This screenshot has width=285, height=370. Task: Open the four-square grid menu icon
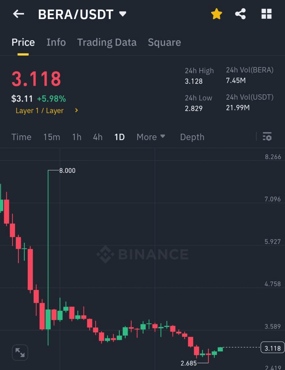266,14
